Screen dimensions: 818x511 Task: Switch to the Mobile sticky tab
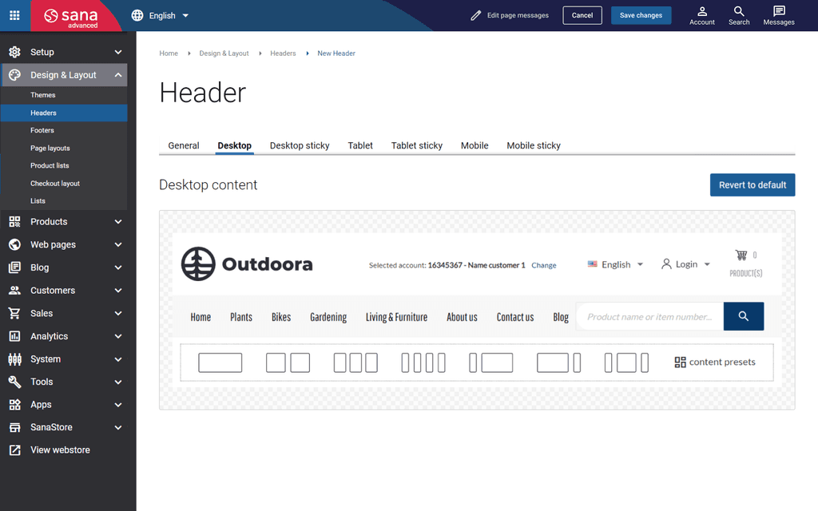tap(534, 145)
